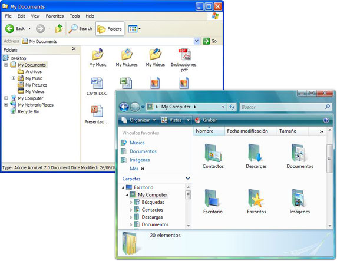Screen dimensions: 337x261
Task: Click the Grabar burn button
Action: click(206, 120)
